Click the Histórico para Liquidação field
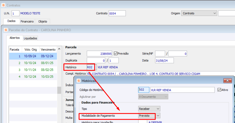235x123 pixels. coord(142,122)
